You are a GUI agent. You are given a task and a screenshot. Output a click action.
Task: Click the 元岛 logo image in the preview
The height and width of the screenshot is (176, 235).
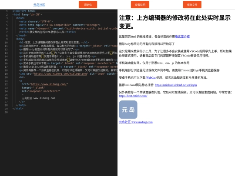(x=128, y=110)
